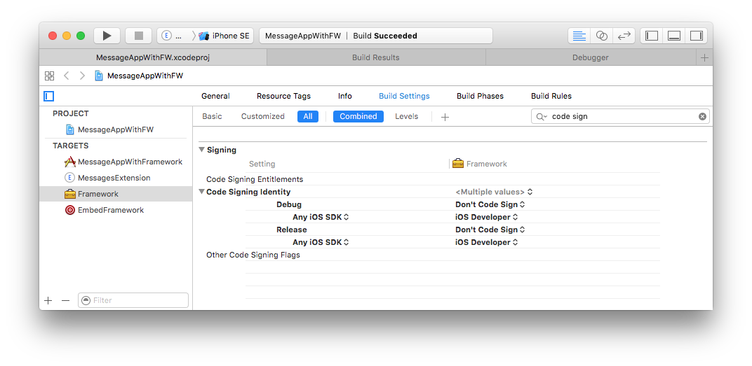Image resolution: width=752 pixels, height=366 pixels.
Task: Open the Info tab
Action: click(x=345, y=96)
